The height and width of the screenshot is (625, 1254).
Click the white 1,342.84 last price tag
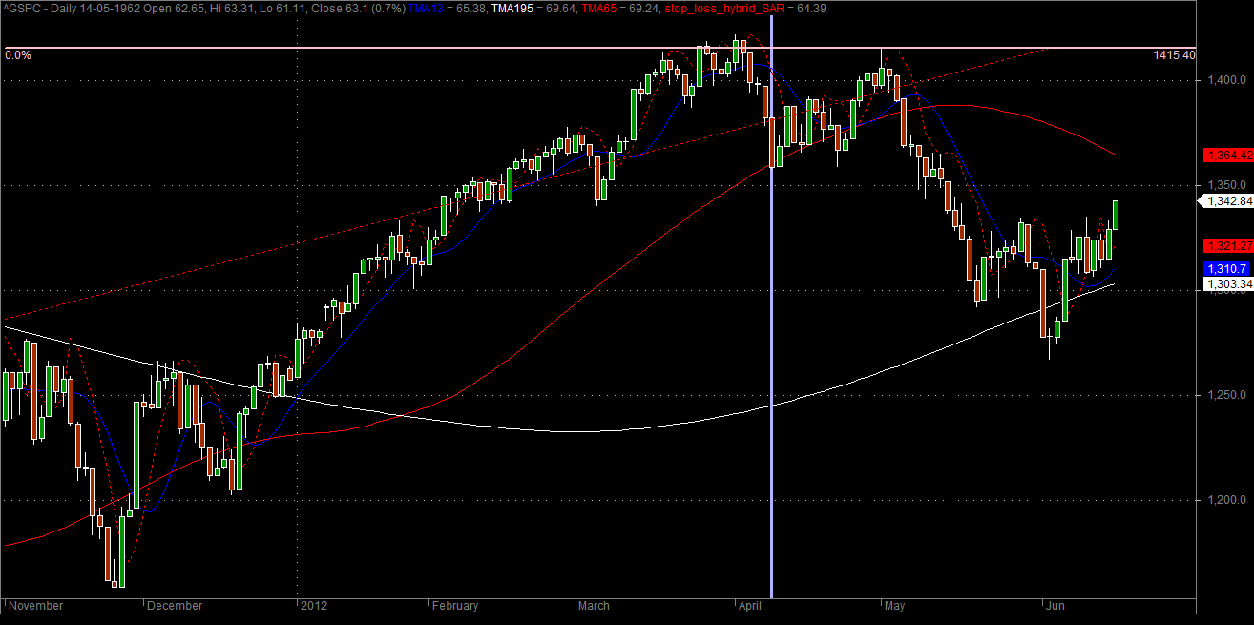[1228, 201]
